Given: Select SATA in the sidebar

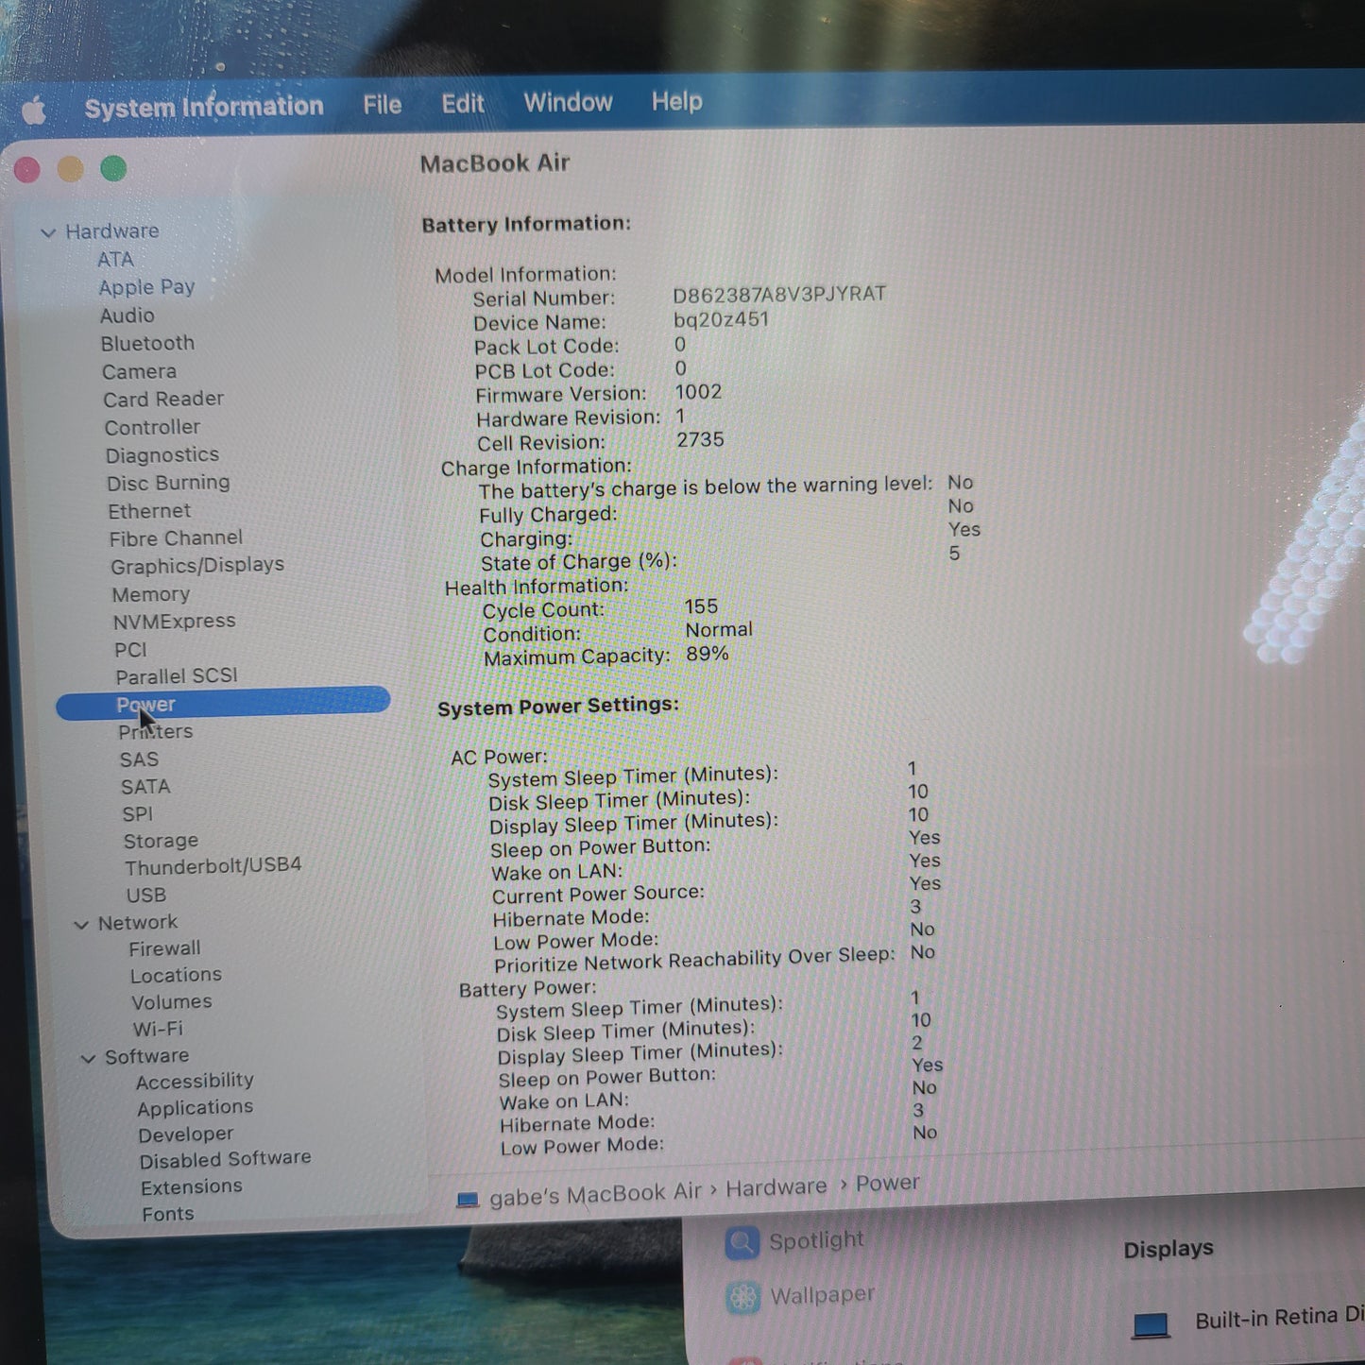Looking at the screenshot, I should [x=145, y=787].
